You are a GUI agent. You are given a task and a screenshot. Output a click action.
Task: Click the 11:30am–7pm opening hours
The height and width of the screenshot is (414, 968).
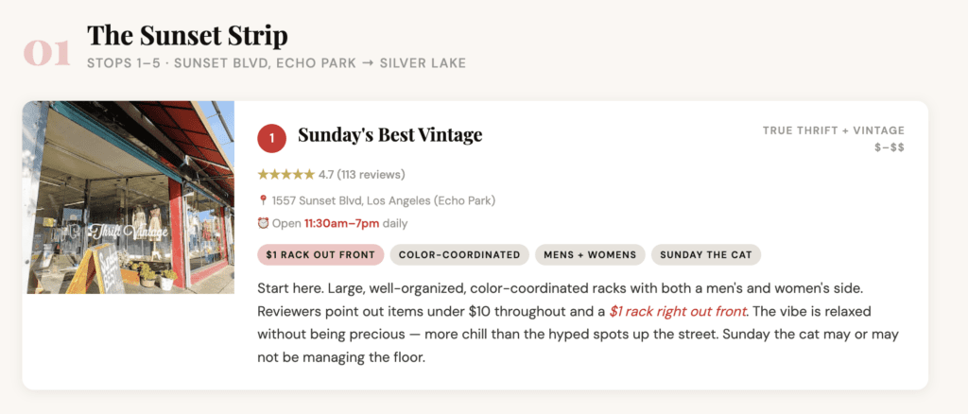click(x=344, y=224)
